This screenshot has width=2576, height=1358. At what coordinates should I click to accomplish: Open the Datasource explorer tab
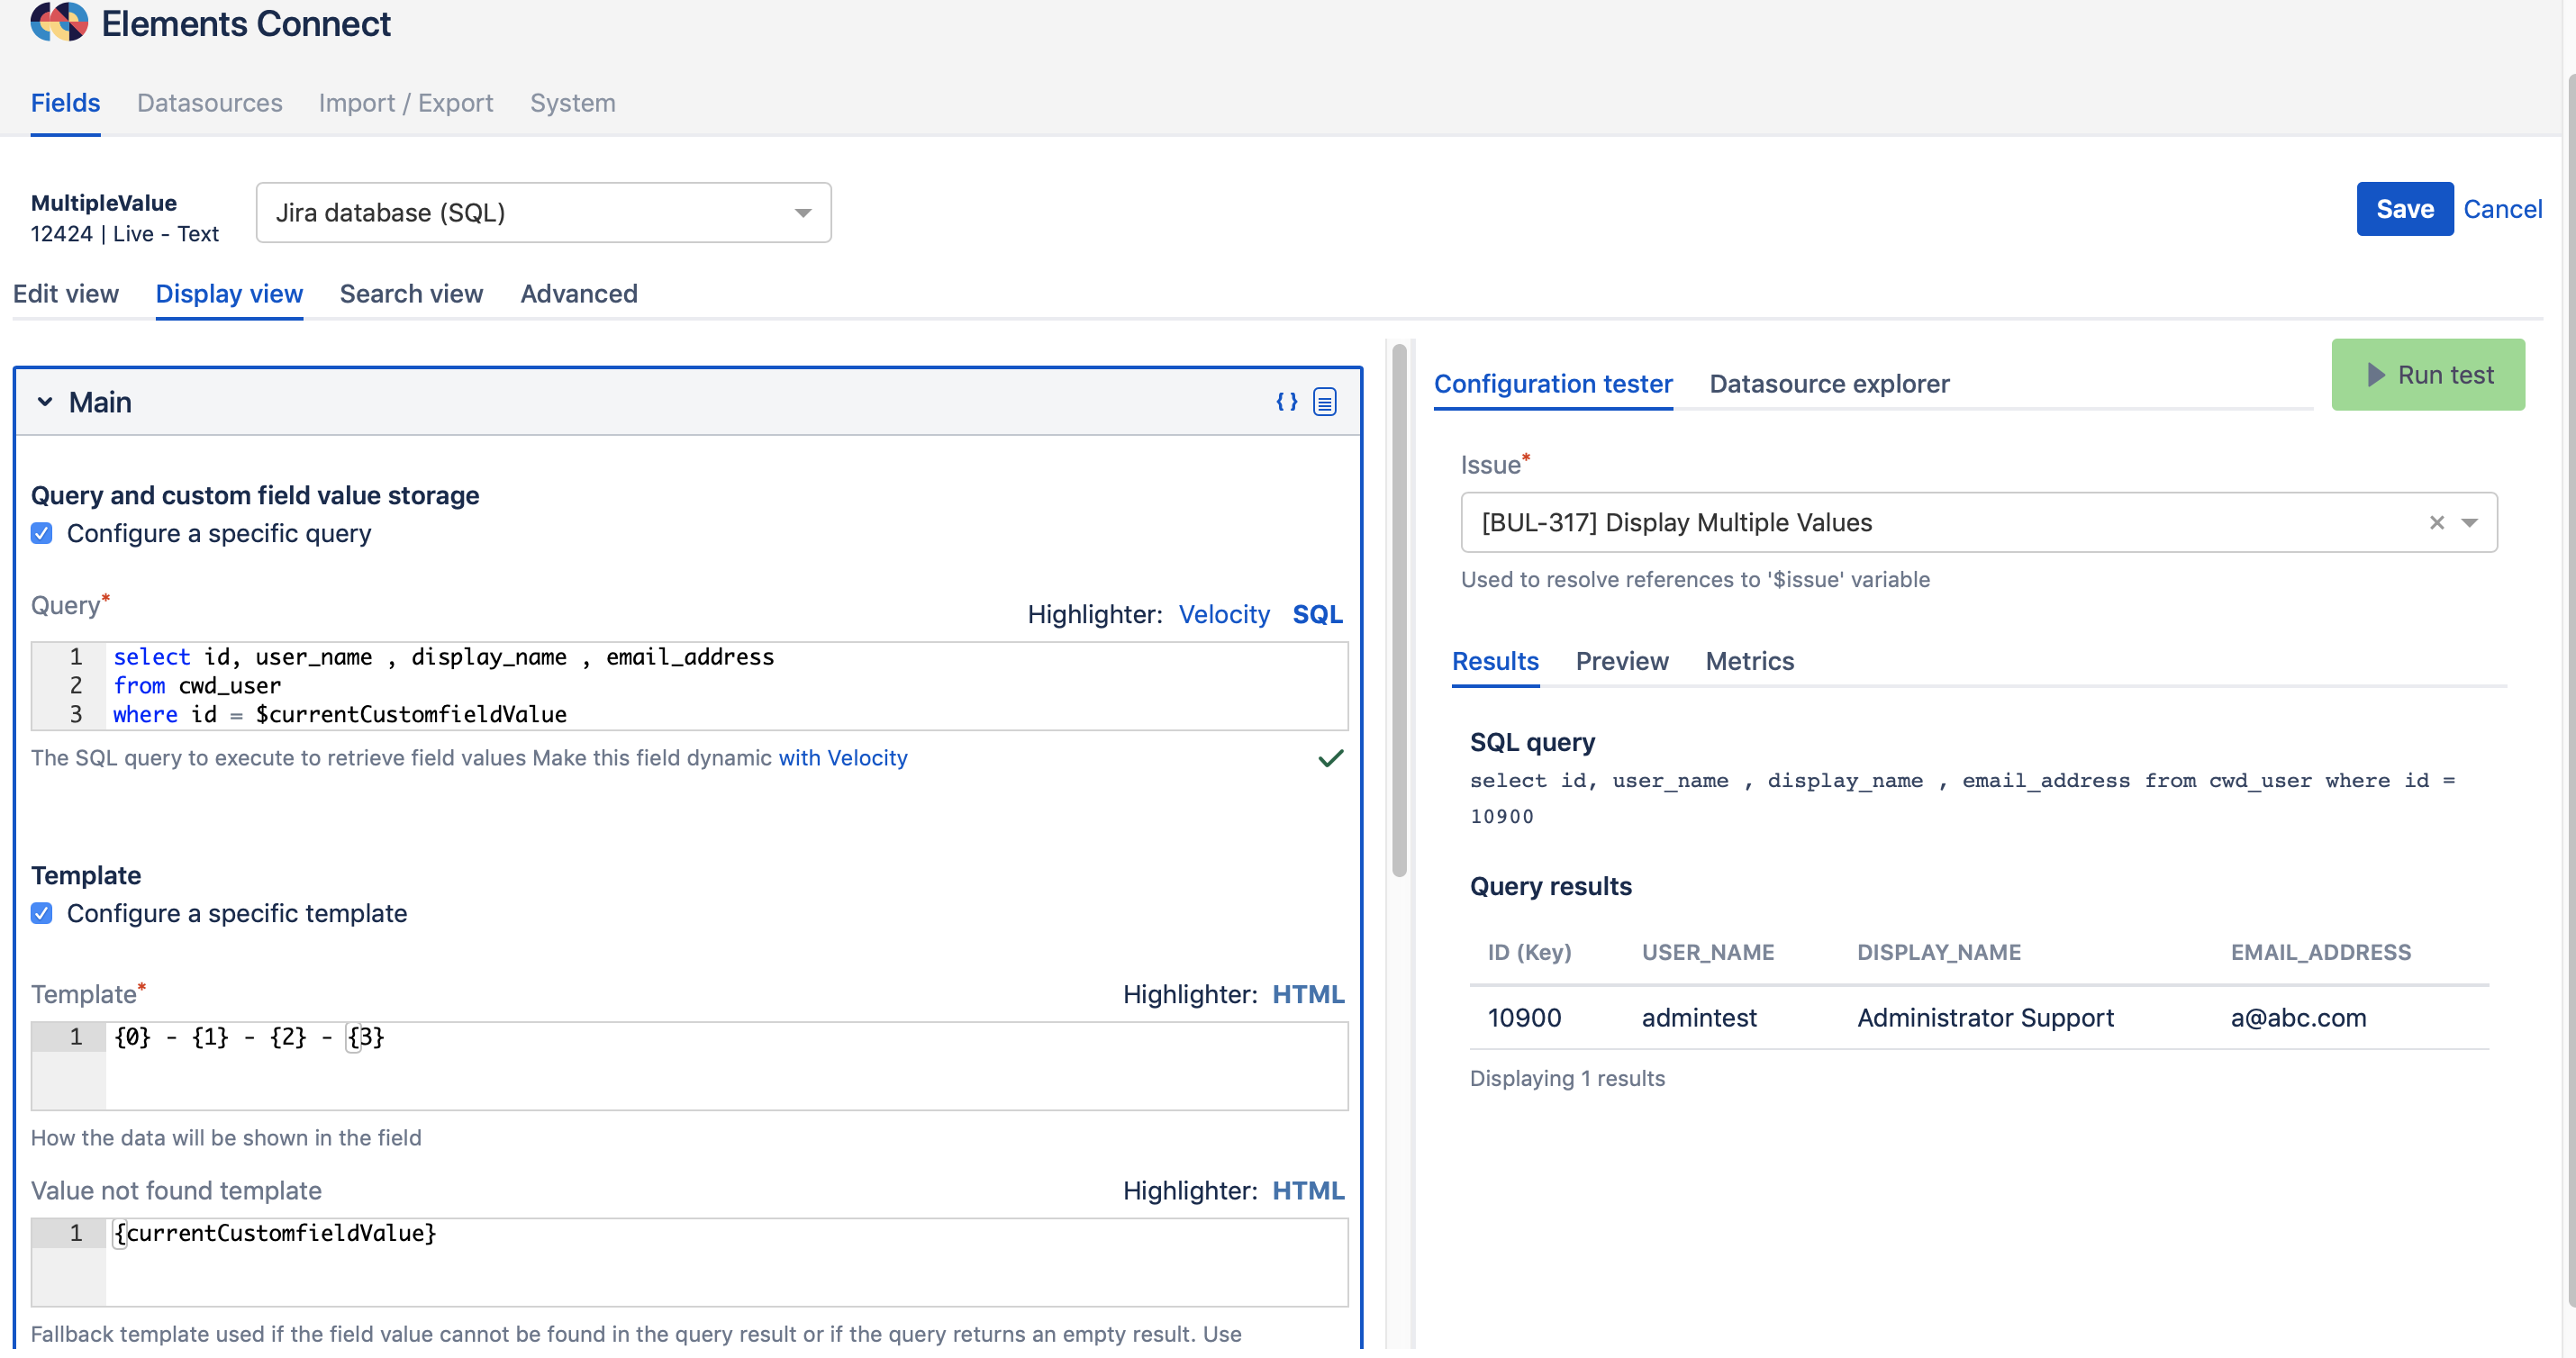(1828, 384)
